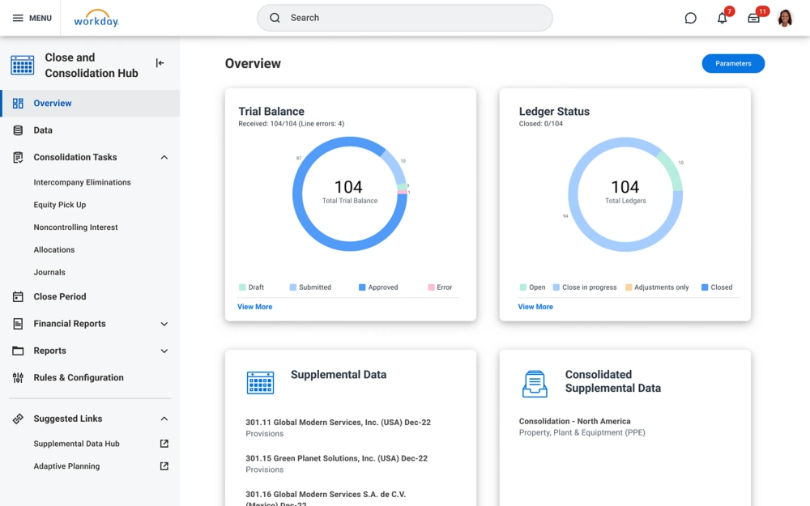810x506 pixels.
Task: Click the Search input field
Action: click(405, 18)
